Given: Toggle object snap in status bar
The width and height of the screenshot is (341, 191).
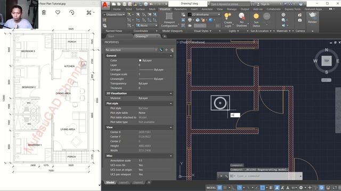Looking at the screenshot, I should (x=263, y=187).
